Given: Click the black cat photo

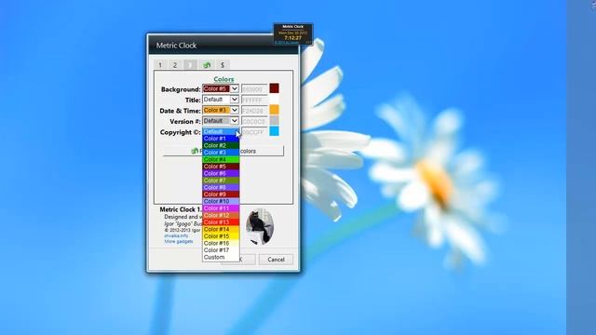Looking at the screenshot, I should coord(260,226).
